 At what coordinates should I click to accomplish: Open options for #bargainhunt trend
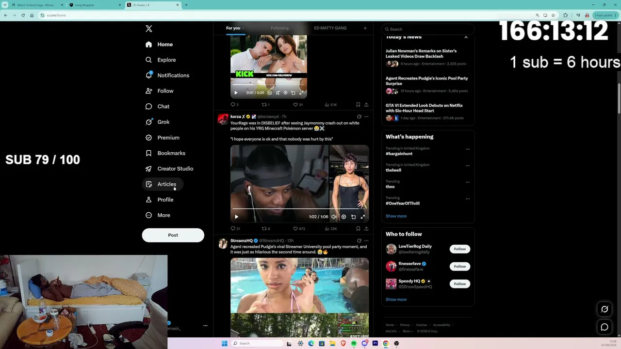[468, 149]
